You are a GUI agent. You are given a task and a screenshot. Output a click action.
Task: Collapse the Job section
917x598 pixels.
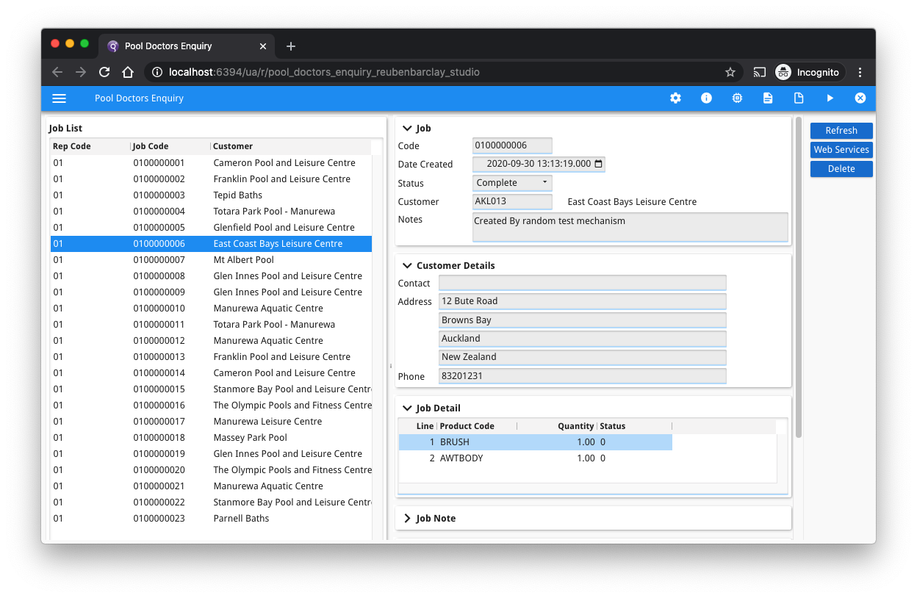point(407,128)
